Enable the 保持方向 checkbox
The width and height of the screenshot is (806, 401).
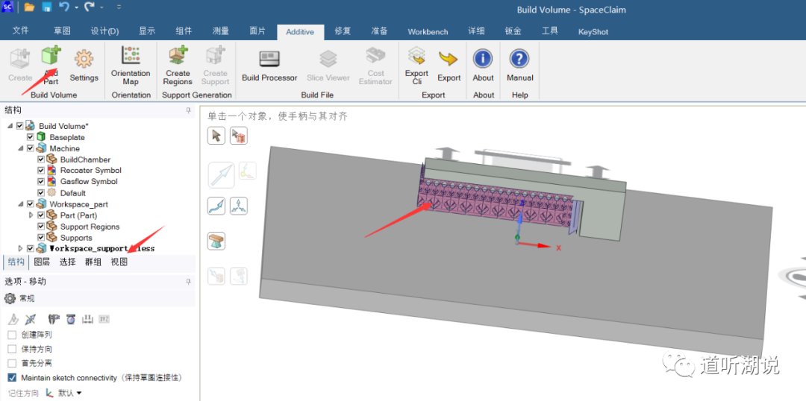coord(12,349)
